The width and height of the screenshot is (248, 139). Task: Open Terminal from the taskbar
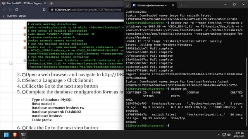[x=23, y=135]
